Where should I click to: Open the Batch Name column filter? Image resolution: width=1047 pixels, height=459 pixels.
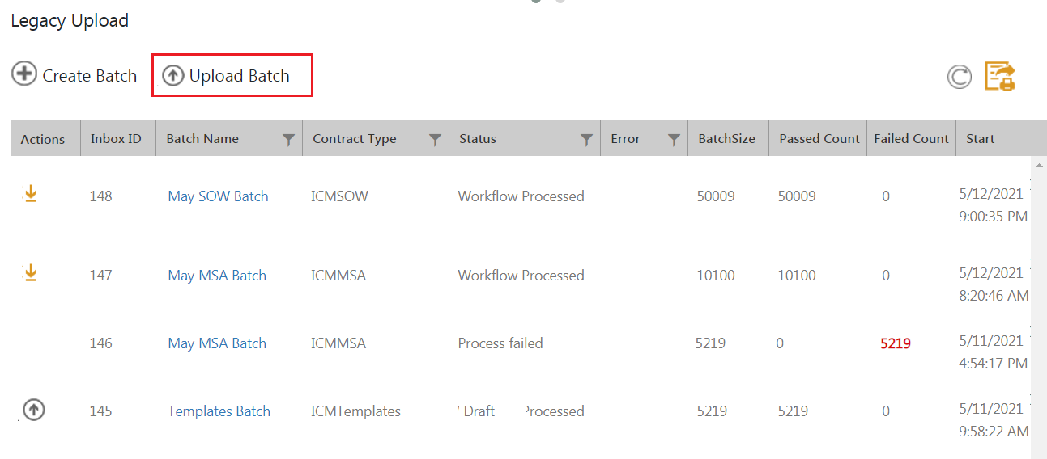click(288, 140)
